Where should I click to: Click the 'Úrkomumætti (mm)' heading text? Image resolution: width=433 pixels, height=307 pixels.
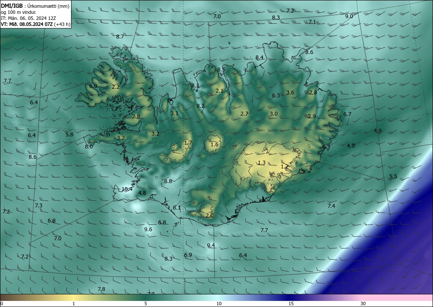pyautogui.click(x=48, y=6)
